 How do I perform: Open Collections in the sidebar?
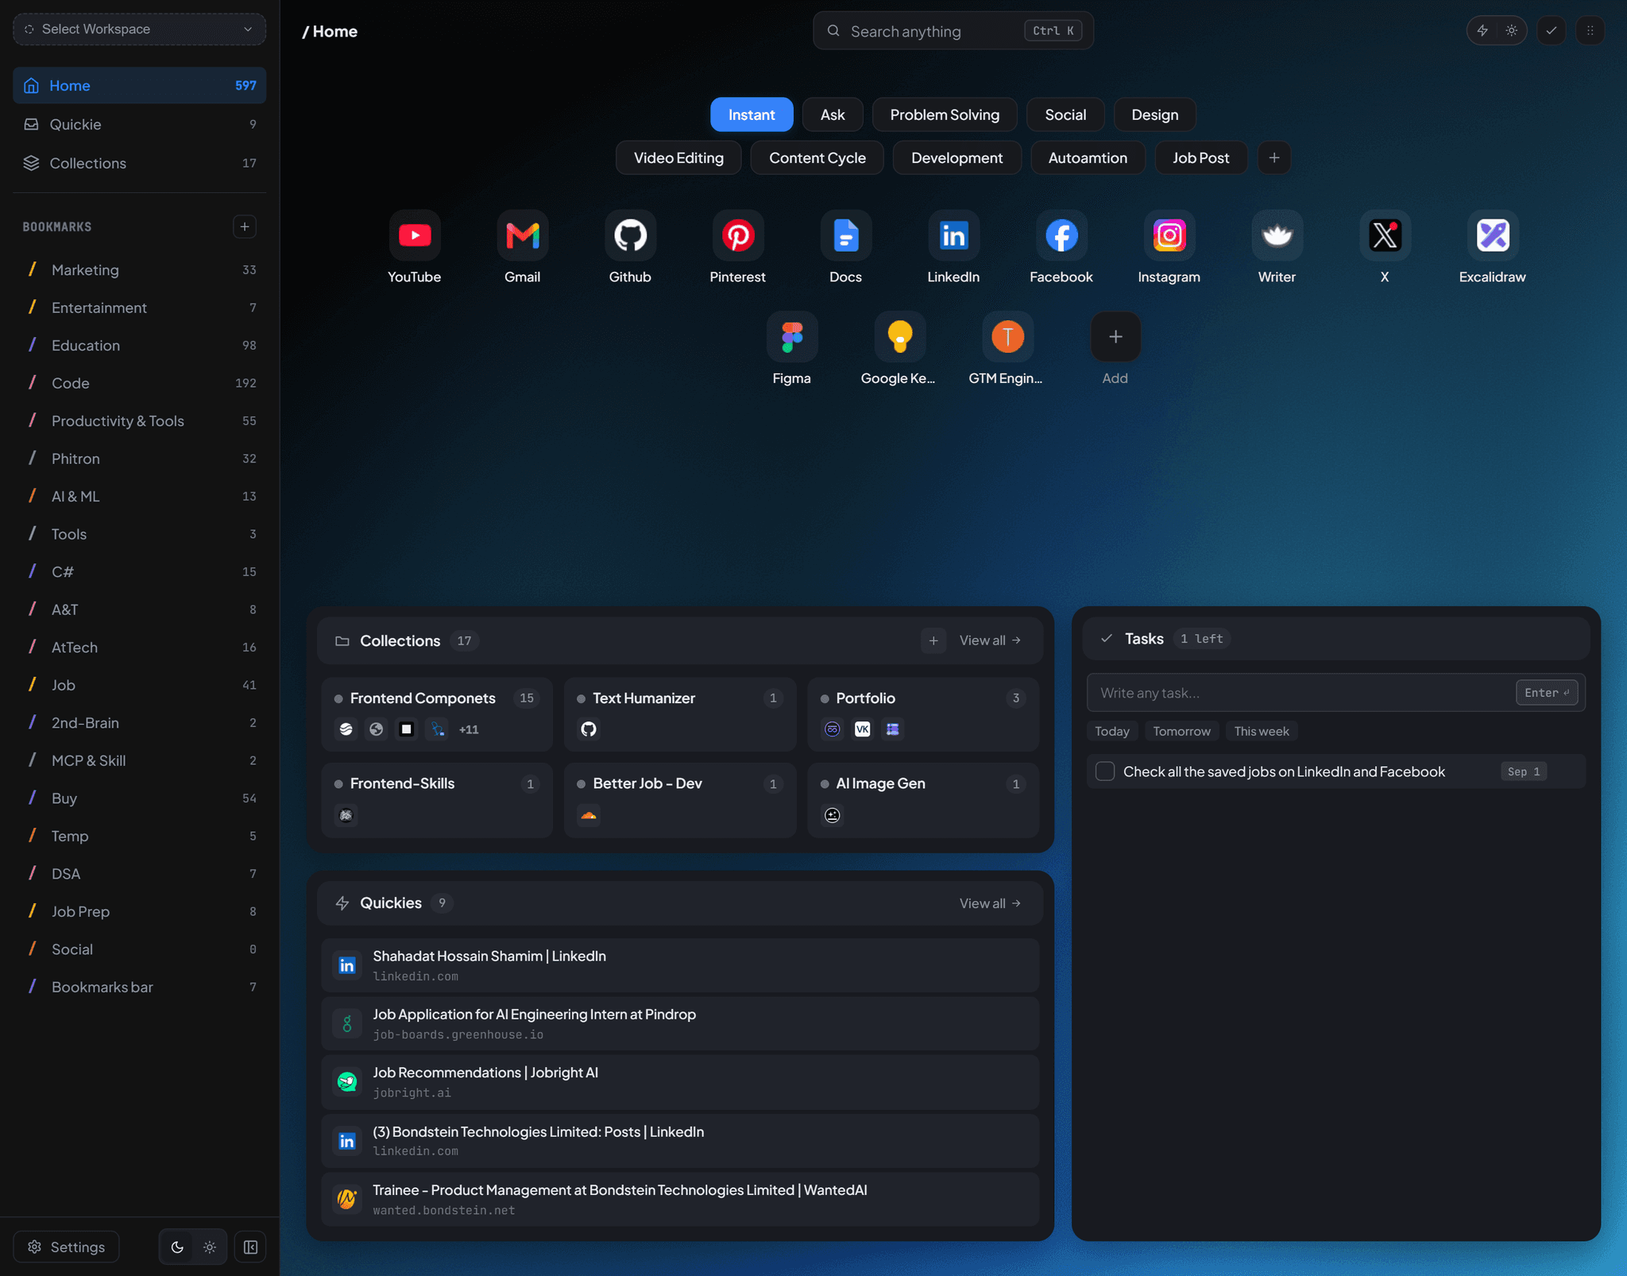[140, 163]
